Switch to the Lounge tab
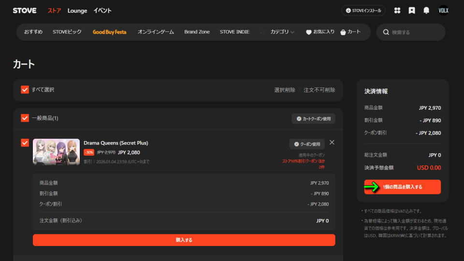 click(x=77, y=11)
